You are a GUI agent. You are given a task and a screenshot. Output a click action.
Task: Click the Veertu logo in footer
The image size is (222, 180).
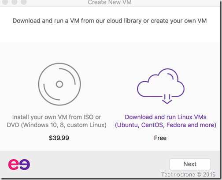[x=19, y=165]
